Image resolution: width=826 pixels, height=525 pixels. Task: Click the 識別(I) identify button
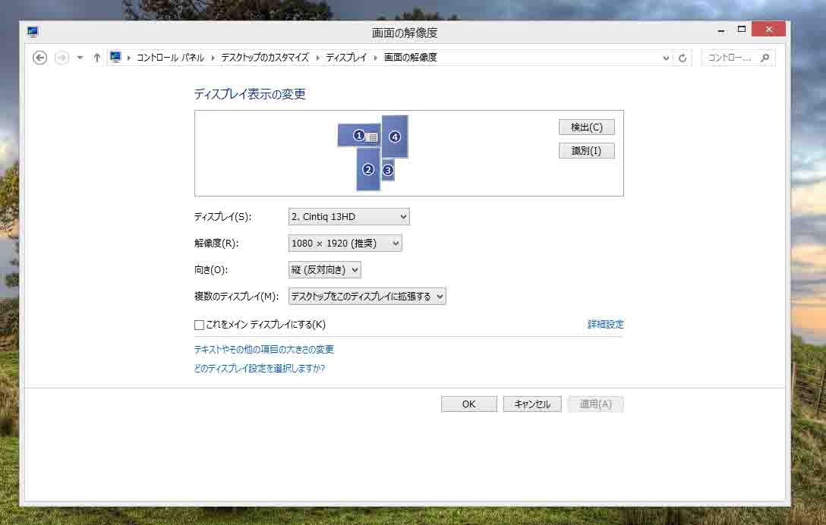click(586, 151)
